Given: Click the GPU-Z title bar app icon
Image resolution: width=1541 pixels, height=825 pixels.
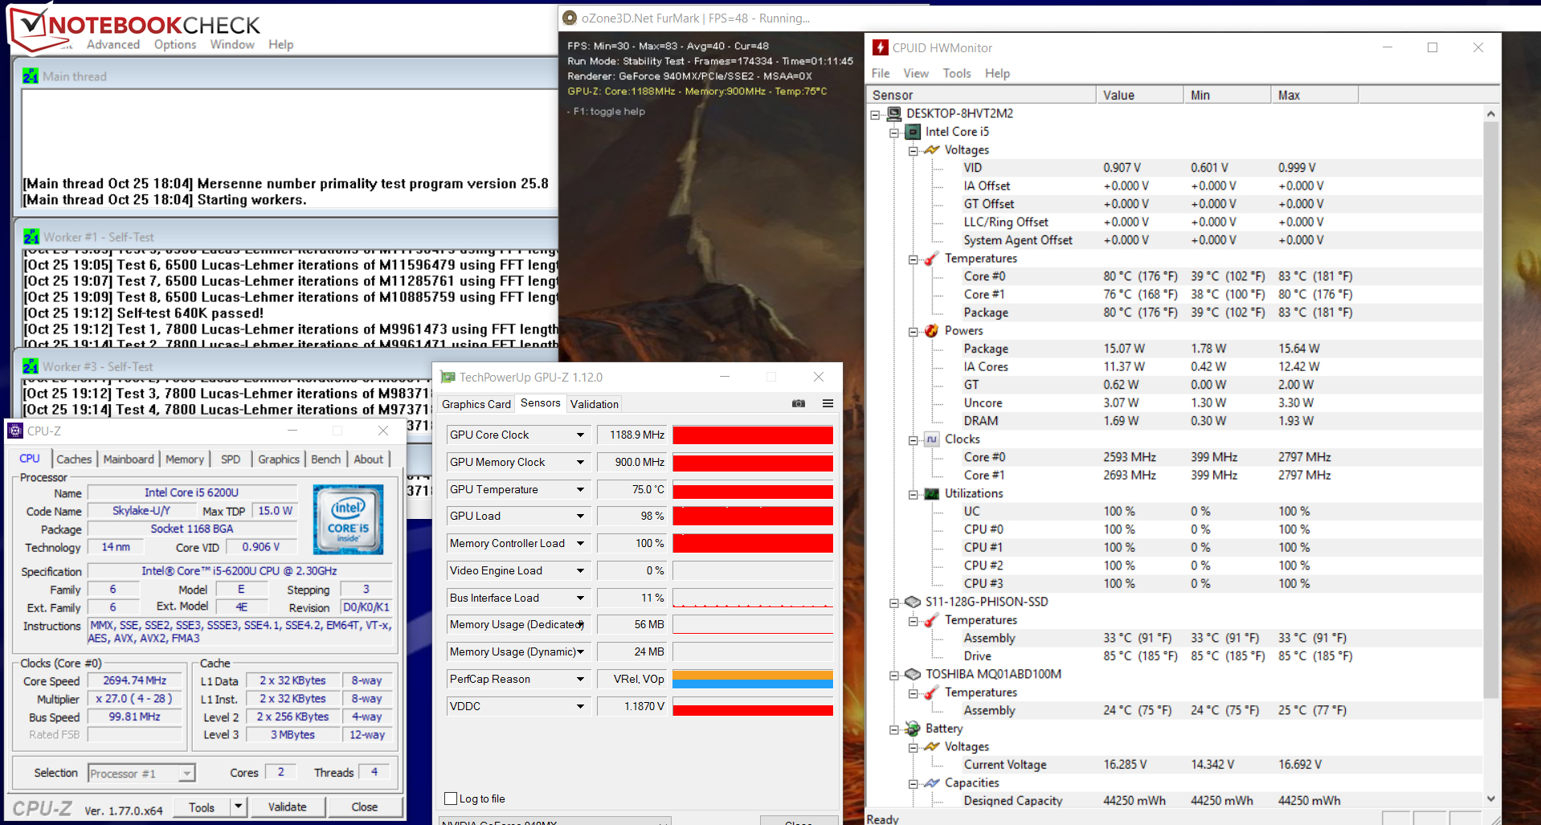Looking at the screenshot, I should point(448,377).
